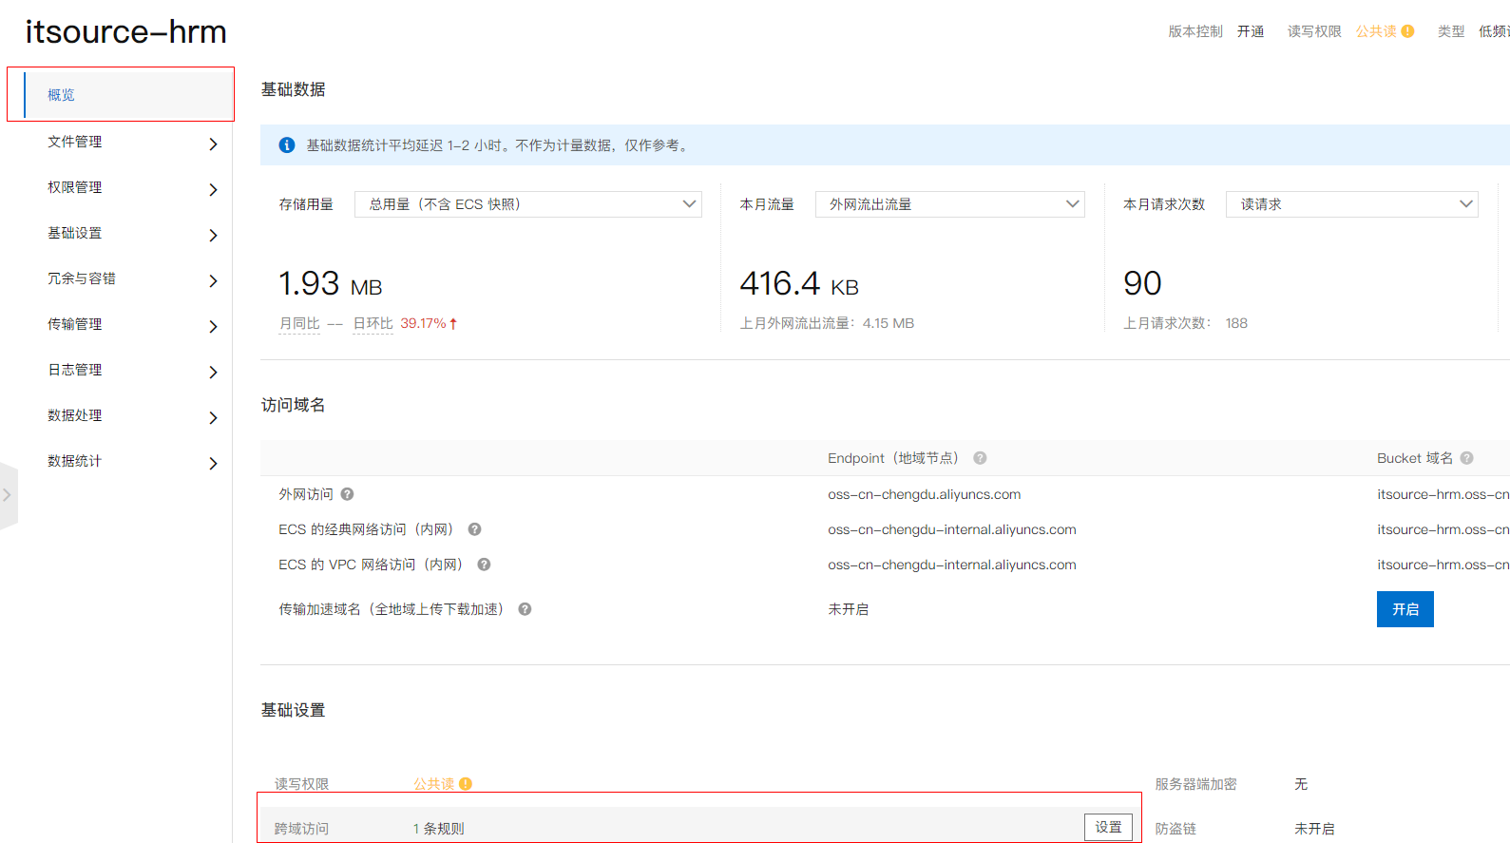1510x843 pixels.
Task: Click help icon next to ECS 的经典网络访问
Action: (x=474, y=529)
